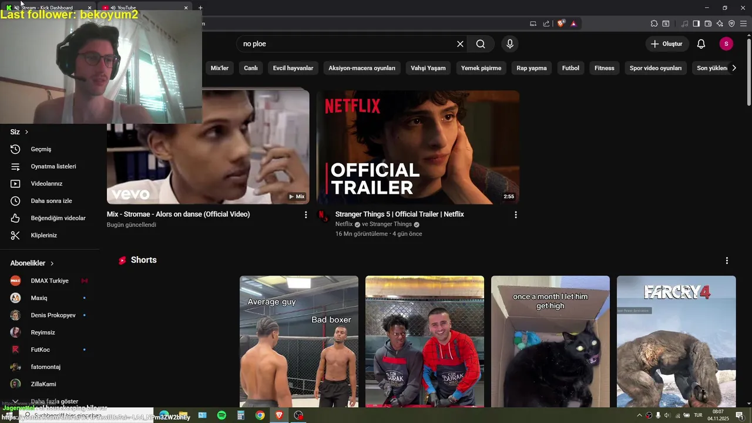Open browser extensions puzzle icon
Image resolution: width=752 pixels, height=423 pixels.
(654, 23)
